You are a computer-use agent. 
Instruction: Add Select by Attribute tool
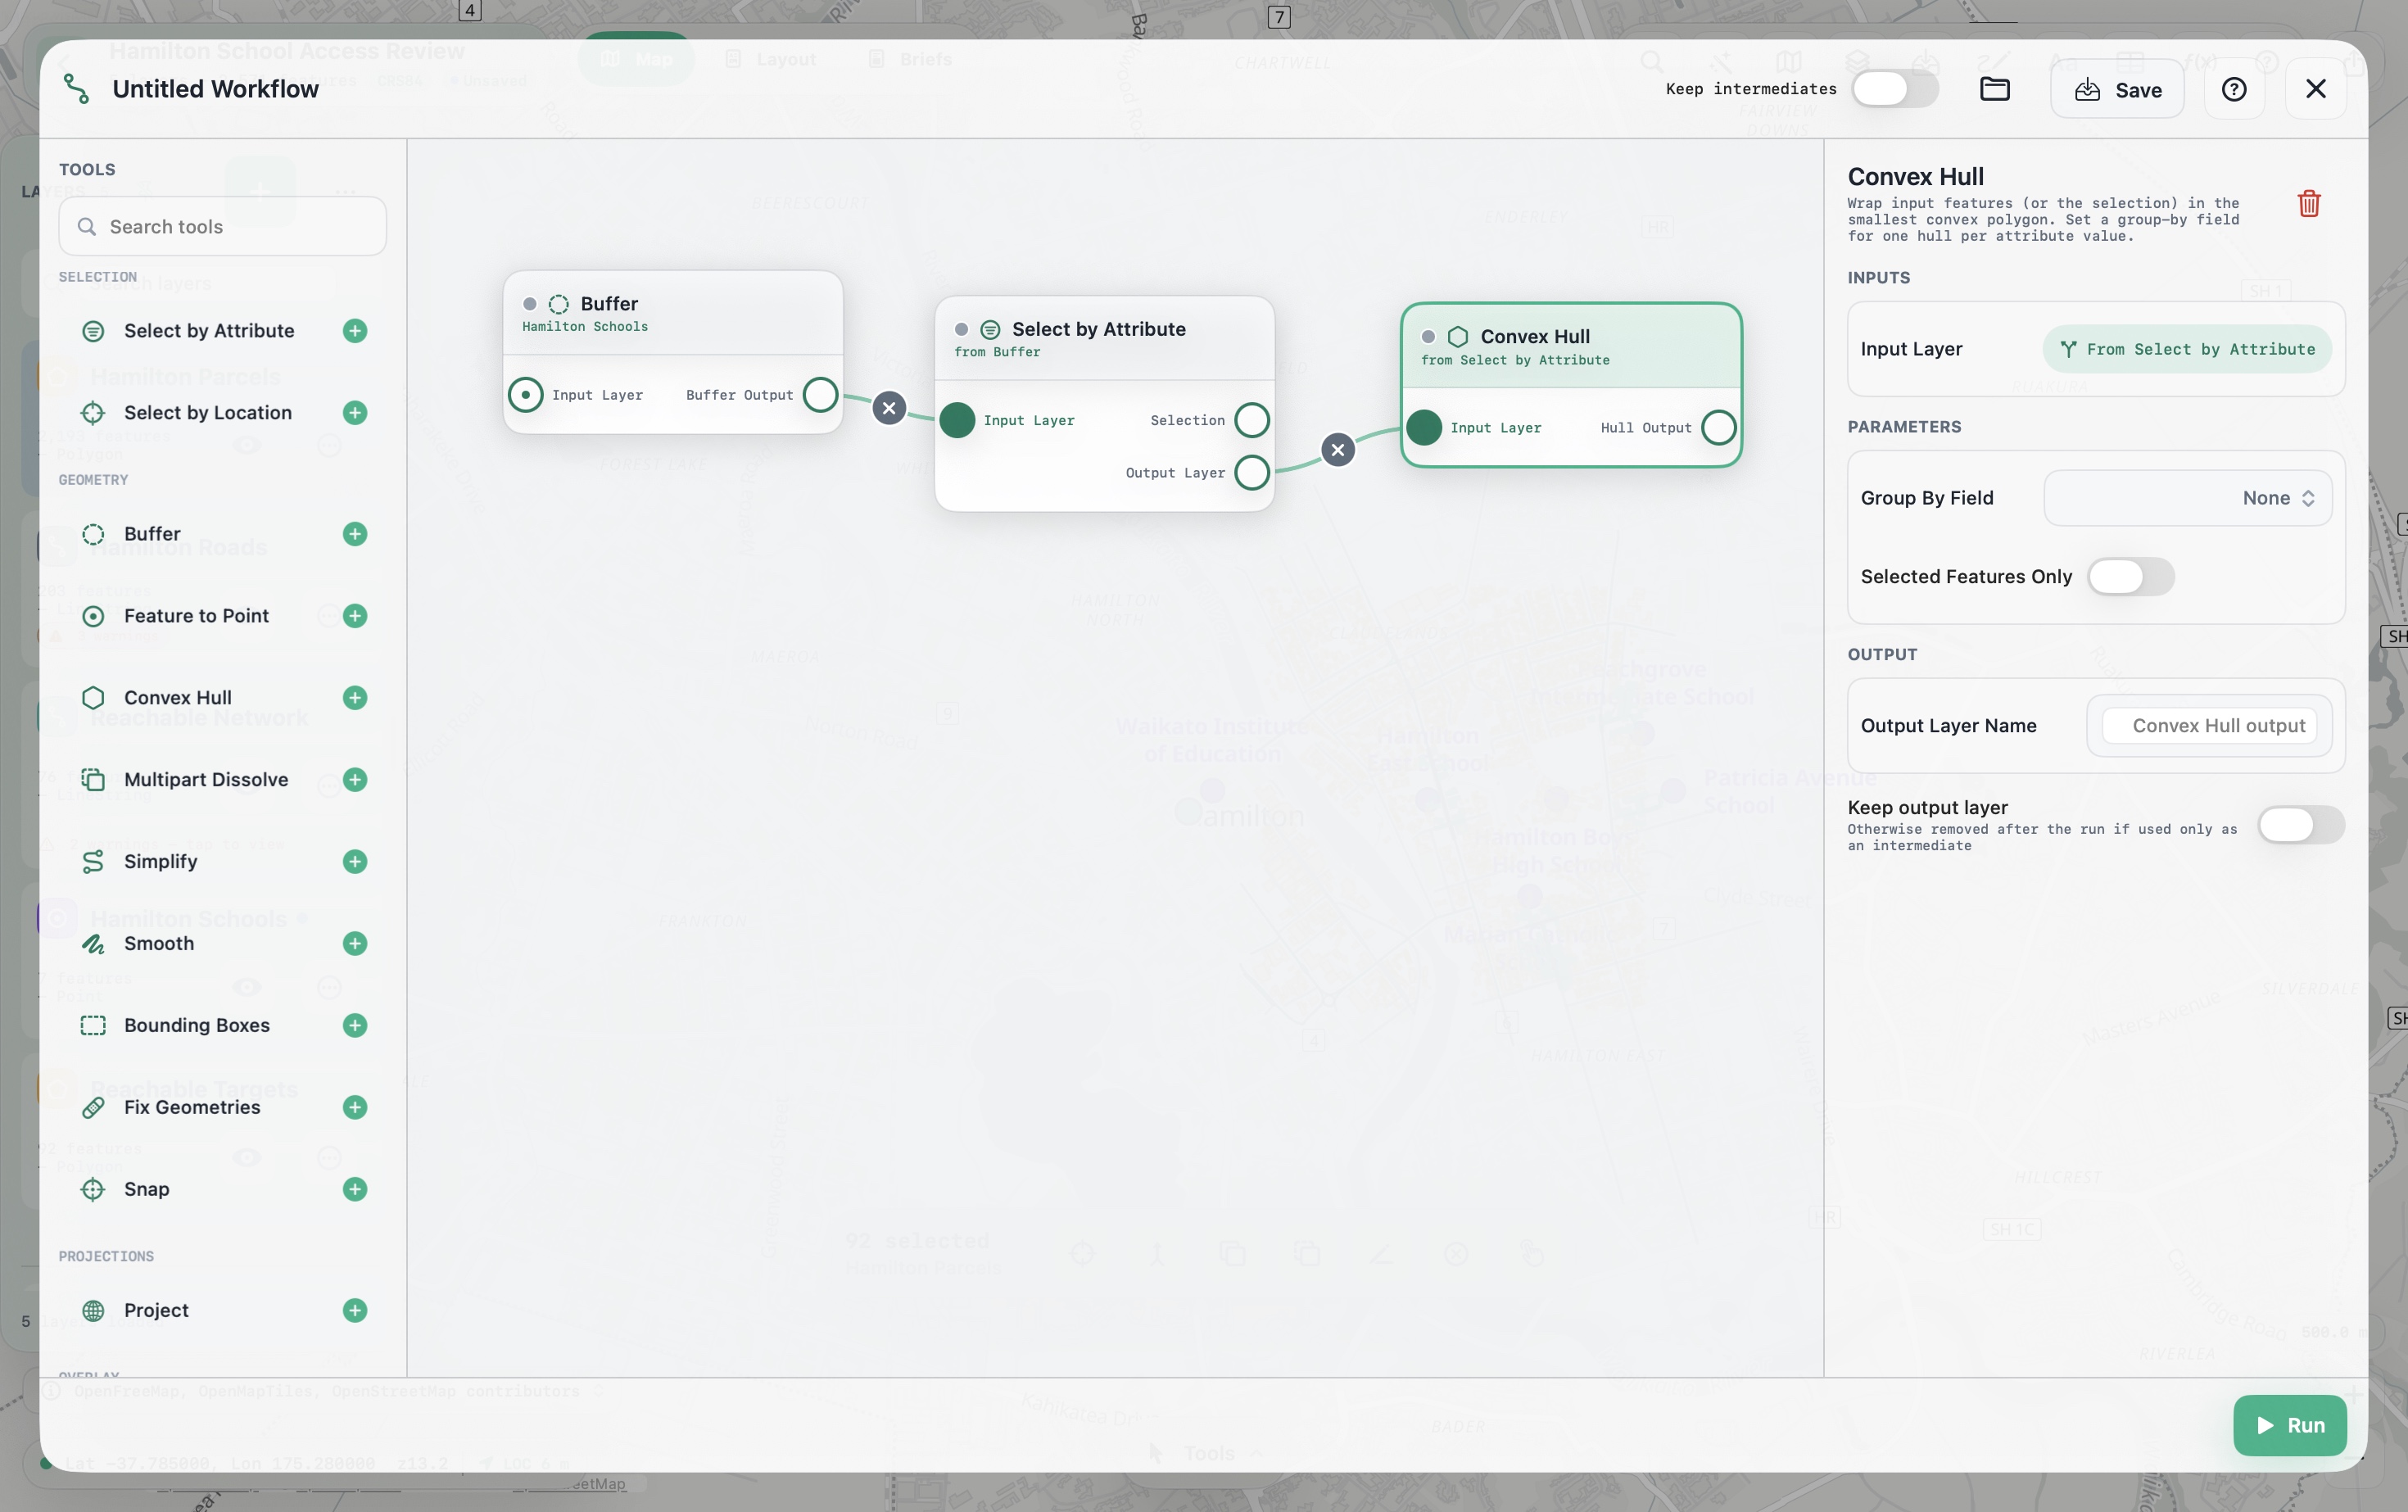click(x=355, y=331)
